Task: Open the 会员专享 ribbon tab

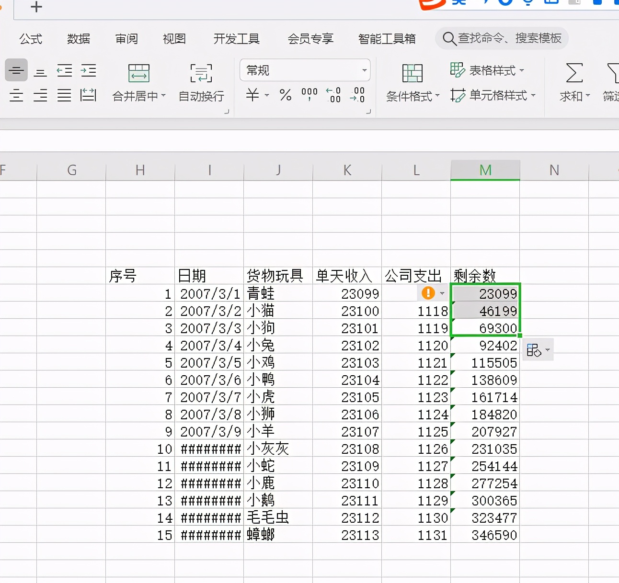Action: (310, 39)
